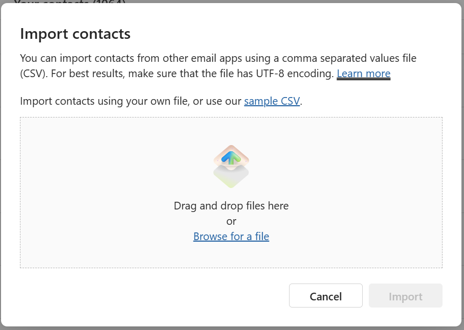Screen dimensions: 464x330
Task: Click the line 'Import contacts using your own file'
Action: coord(128,101)
